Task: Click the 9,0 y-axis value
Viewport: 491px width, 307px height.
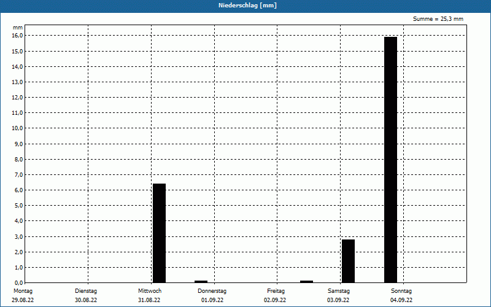Action: point(18,144)
